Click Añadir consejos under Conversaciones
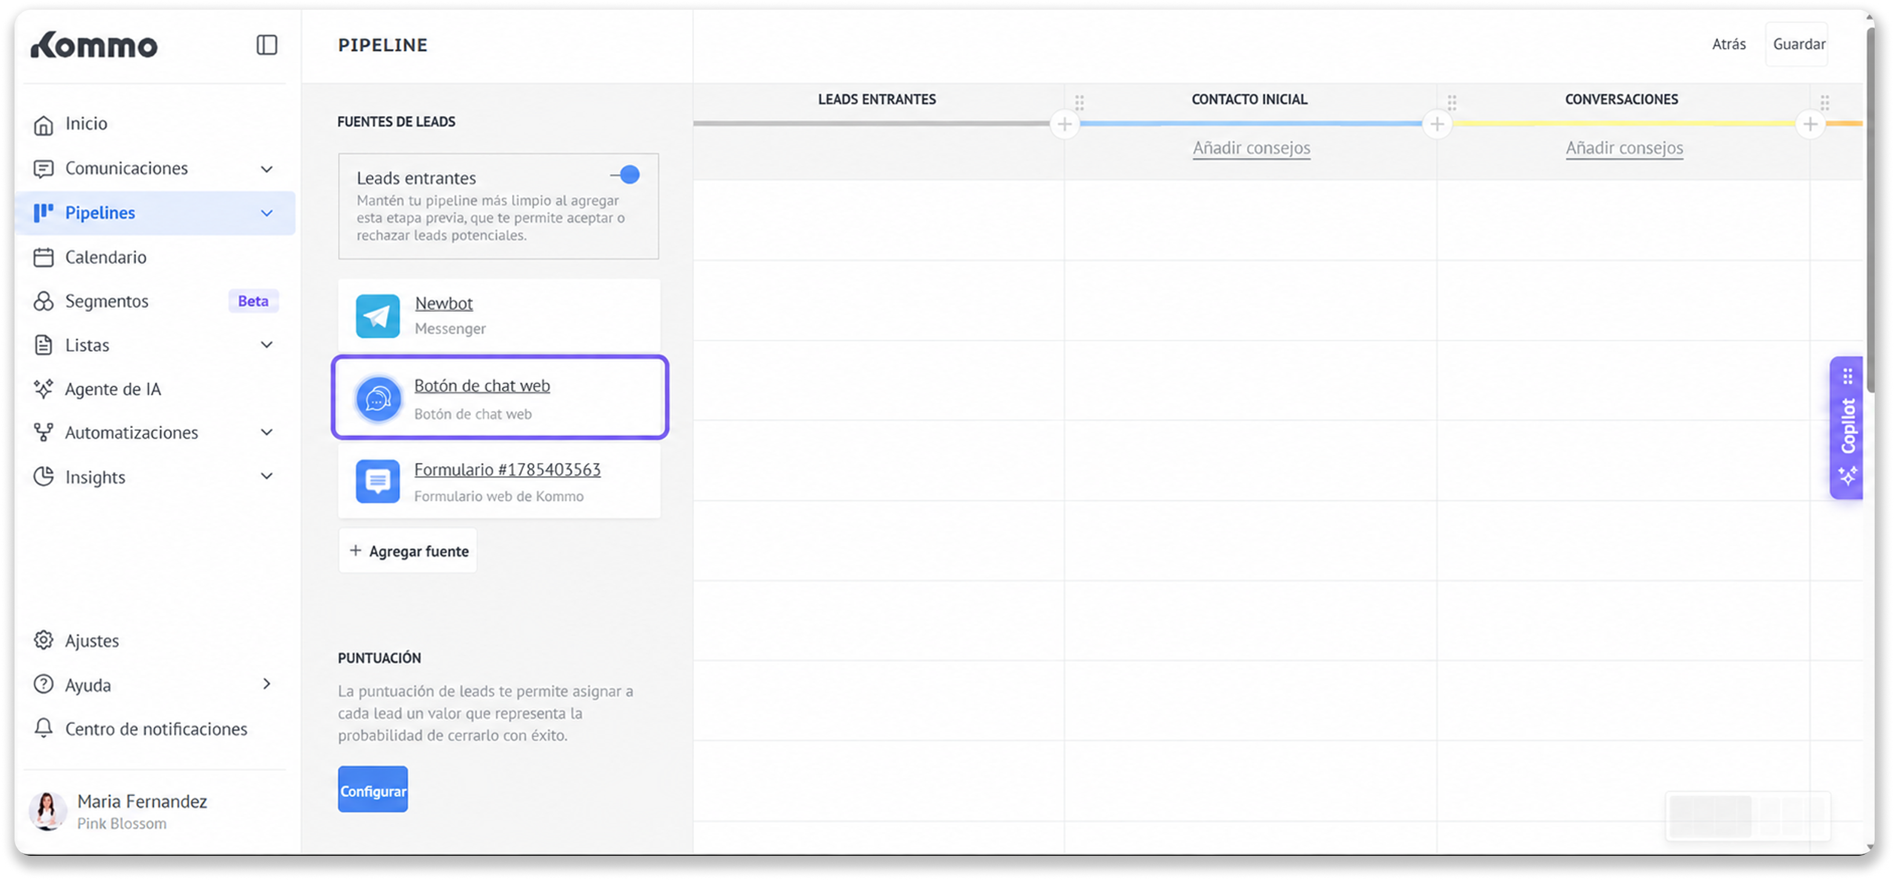 1624,147
